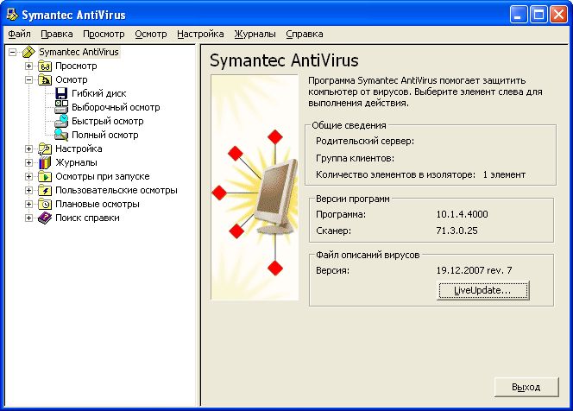This screenshot has height=411, width=573.
Task: Click the LiveUpdate... button
Action: [482, 291]
